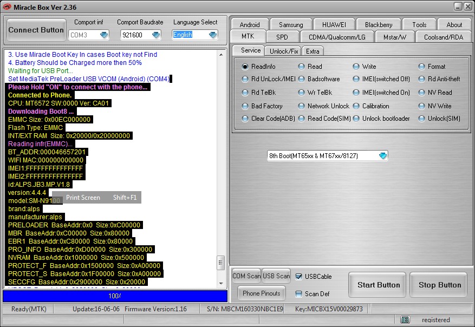
Task: Click the USB Scan button
Action: 276,276
